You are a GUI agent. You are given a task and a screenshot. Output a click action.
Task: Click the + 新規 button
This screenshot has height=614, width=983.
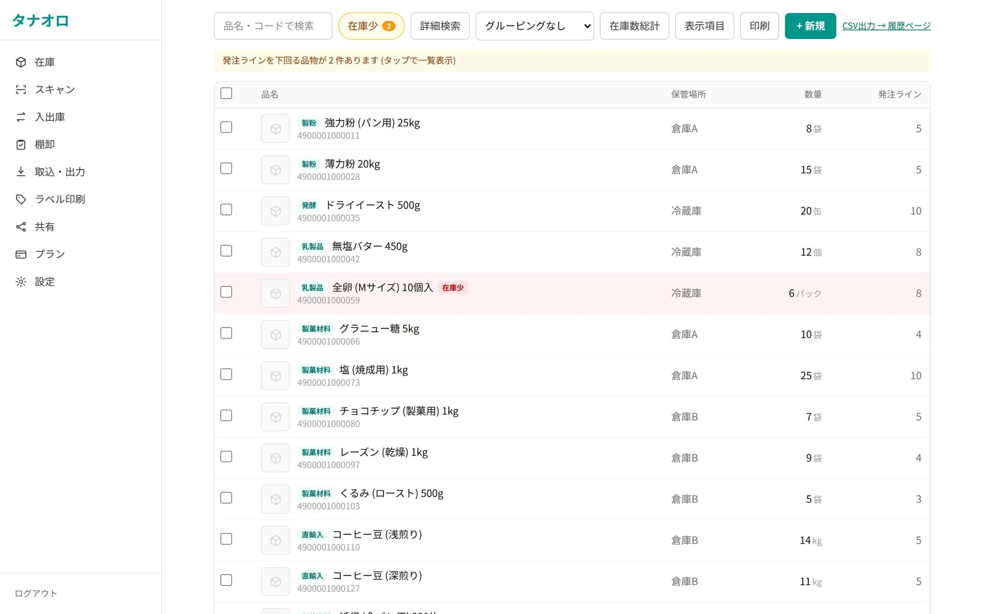(x=810, y=26)
